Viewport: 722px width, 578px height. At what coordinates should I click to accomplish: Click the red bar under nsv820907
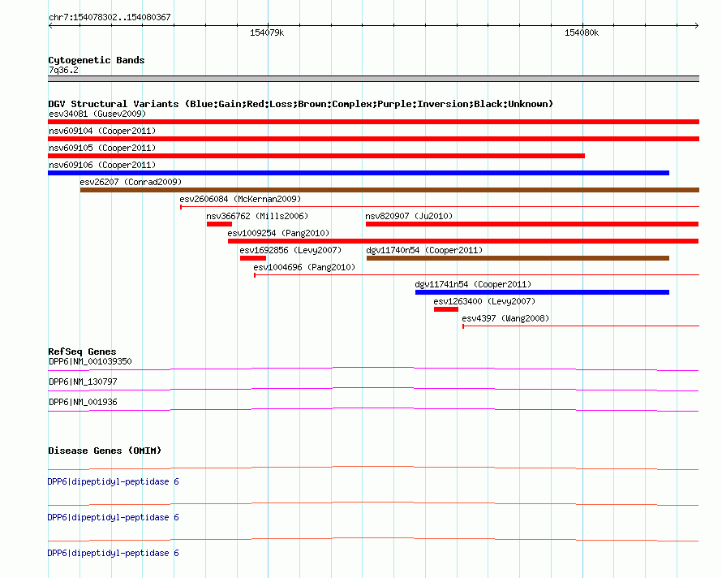point(532,224)
